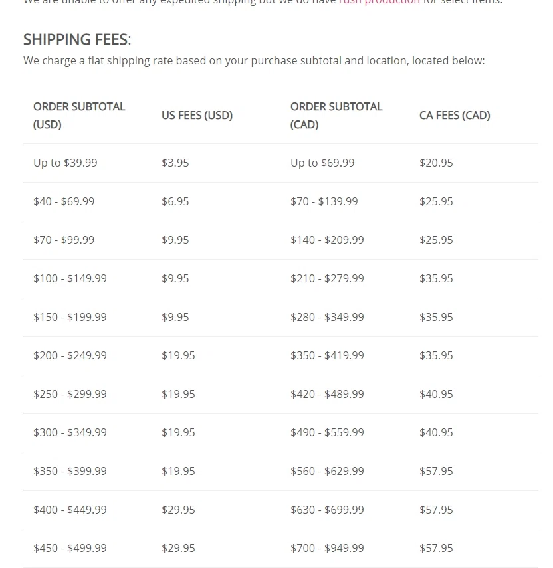Screen dimensions: 553x568
Task: Click the ORDER SUBTOTAL (USD) column header
Action: [79, 115]
